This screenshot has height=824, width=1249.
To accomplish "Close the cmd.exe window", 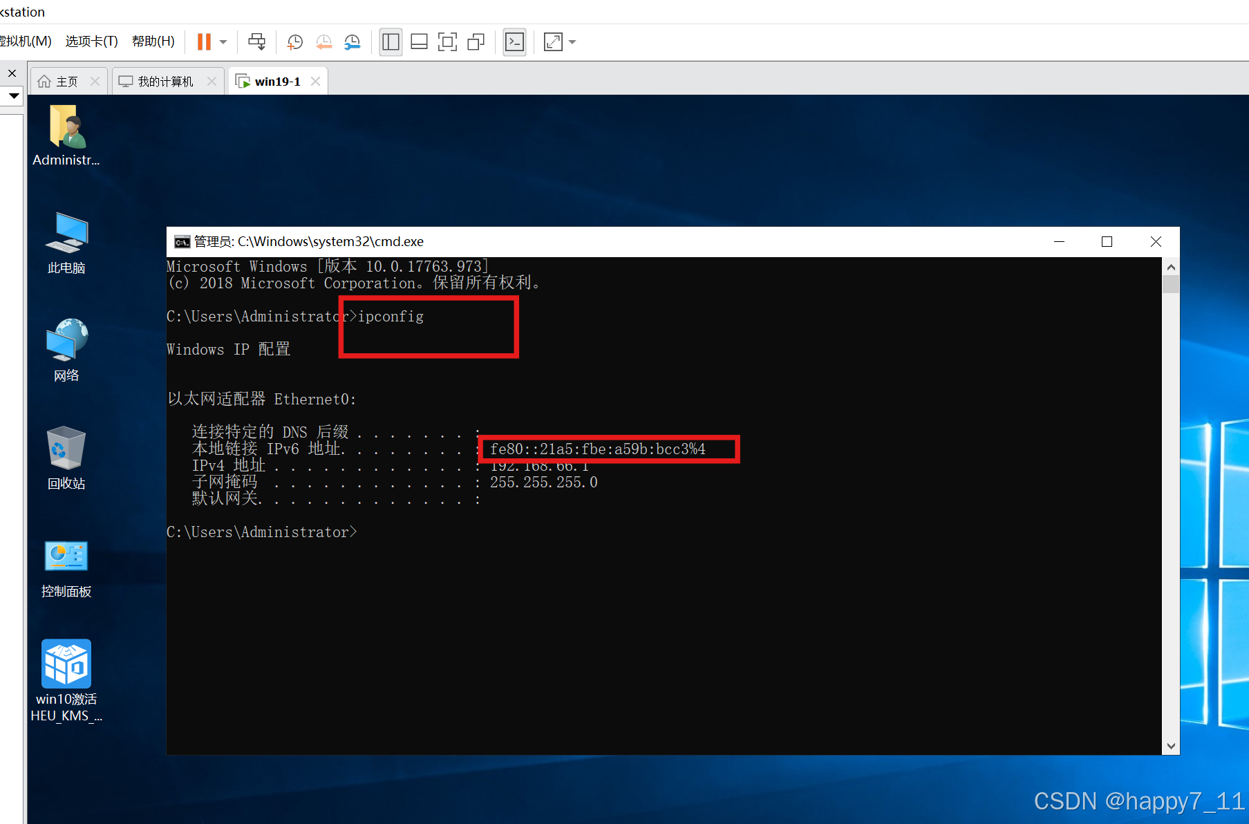I will [x=1156, y=242].
